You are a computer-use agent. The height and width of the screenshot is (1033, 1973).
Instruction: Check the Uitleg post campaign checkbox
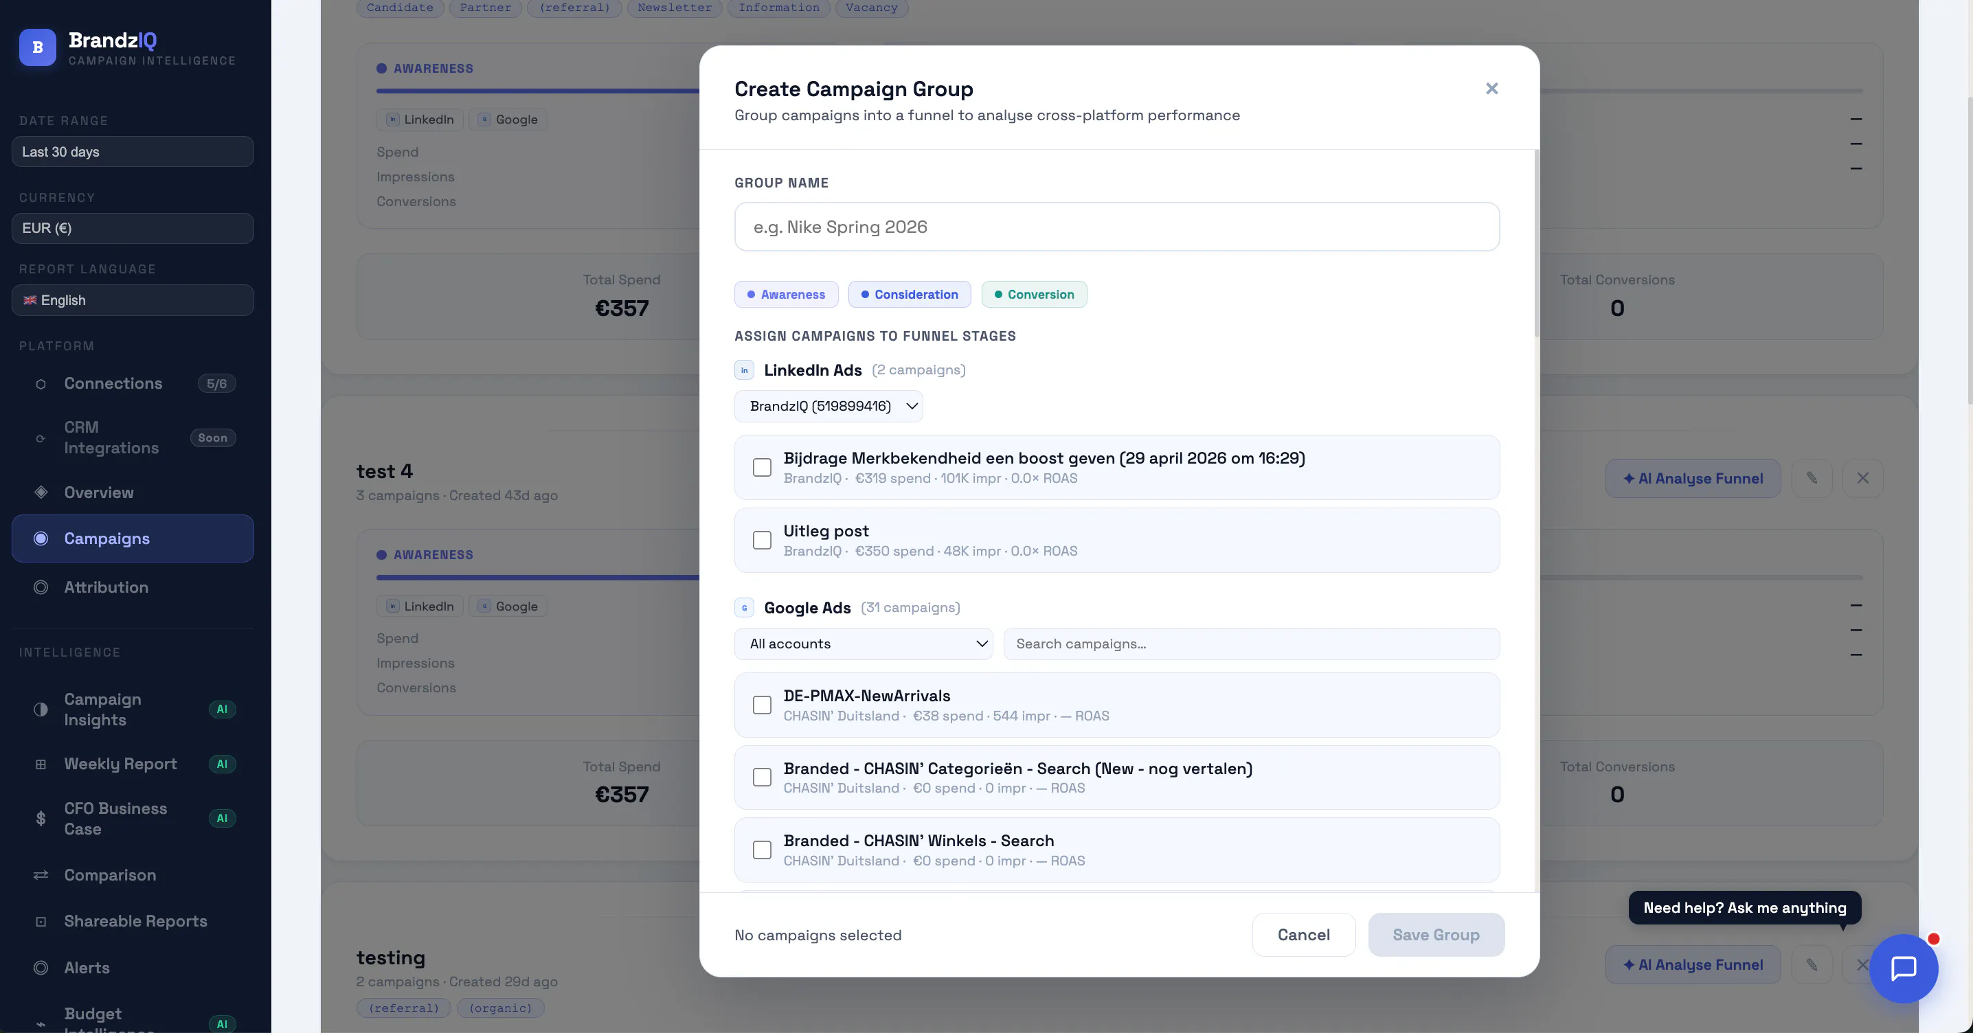(762, 541)
